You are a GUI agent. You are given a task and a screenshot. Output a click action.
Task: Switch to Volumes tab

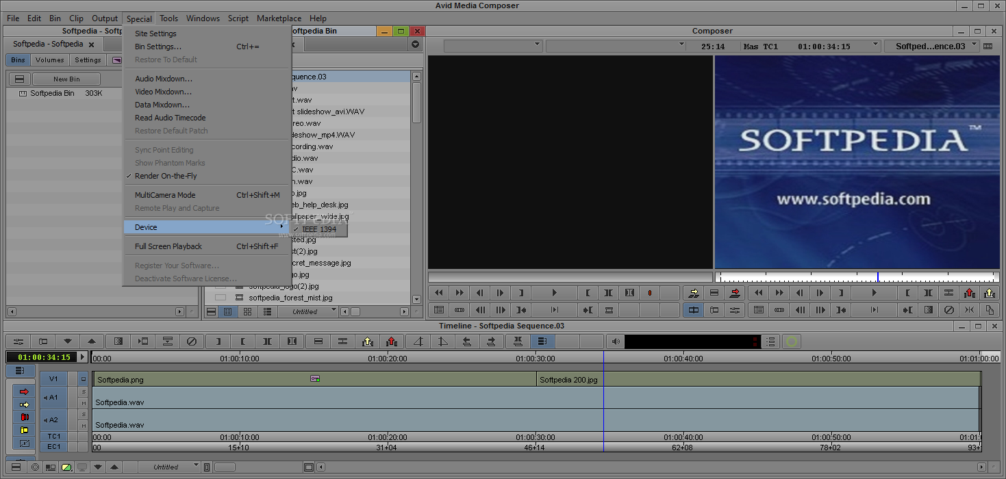pyautogui.click(x=49, y=60)
